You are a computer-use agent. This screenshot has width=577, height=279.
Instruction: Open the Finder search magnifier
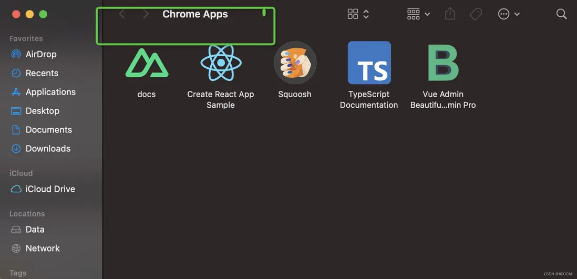click(x=561, y=14)
